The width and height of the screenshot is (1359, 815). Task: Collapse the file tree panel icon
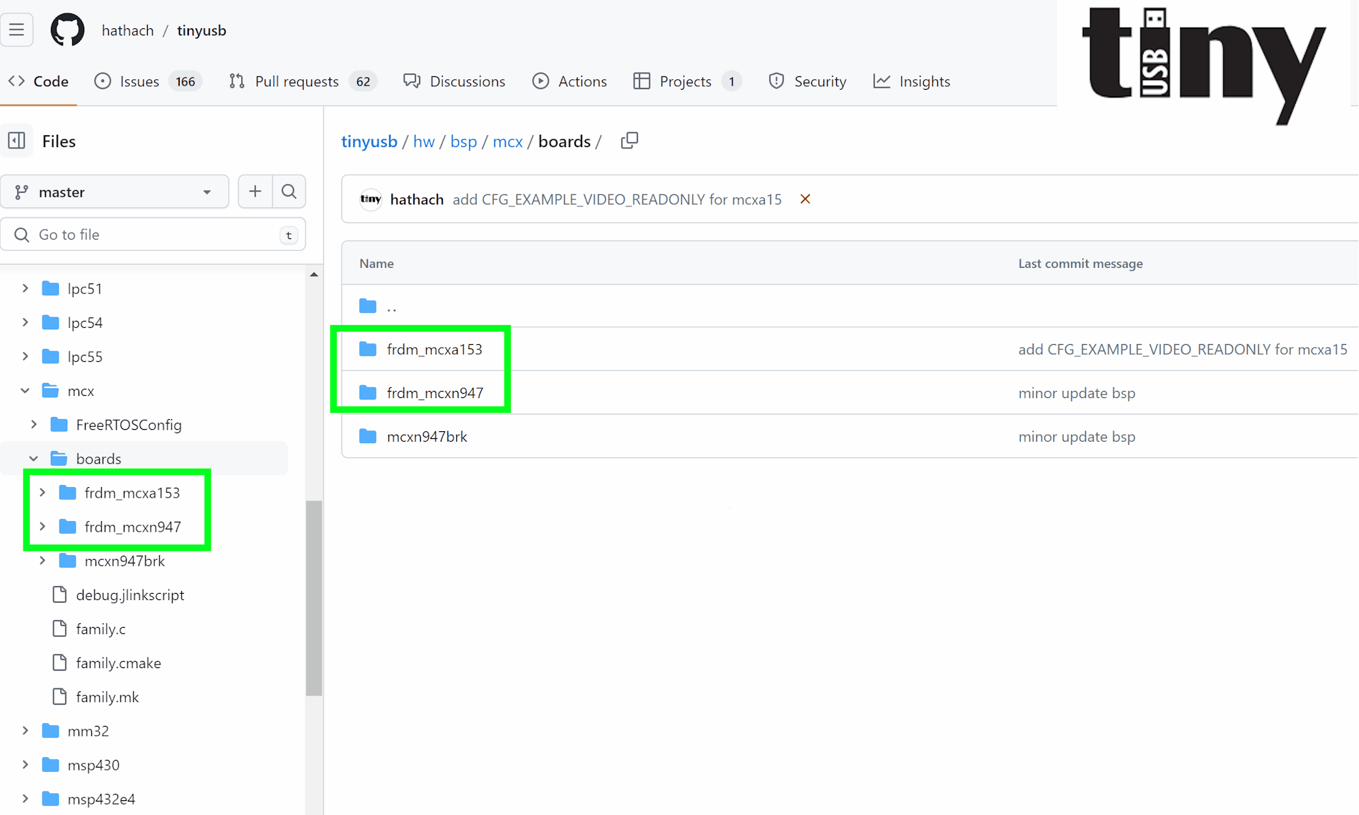tap(17, 141)
